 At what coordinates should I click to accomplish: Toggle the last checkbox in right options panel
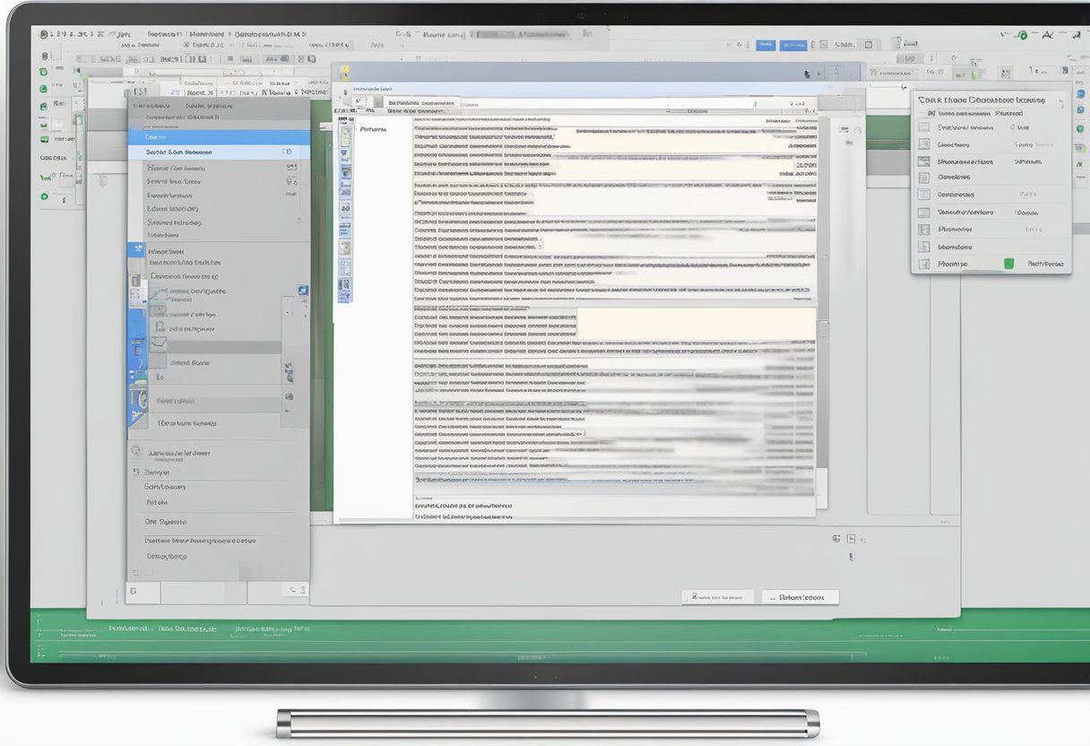pos(924,264)
